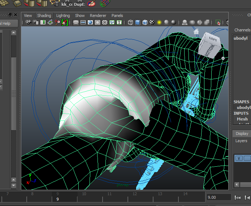Toggle the grid display icon
The width and height of the screenshot is (251, 206).
[x=76, y=22]
